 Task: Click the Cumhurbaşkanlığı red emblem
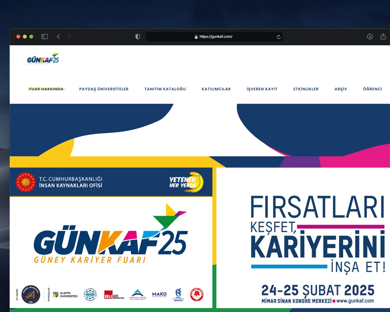click(26, 182)
